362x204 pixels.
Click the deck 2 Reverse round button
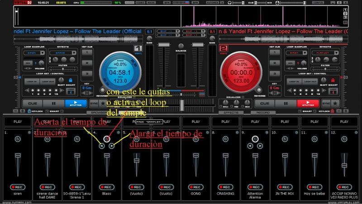tap(259, 90)
